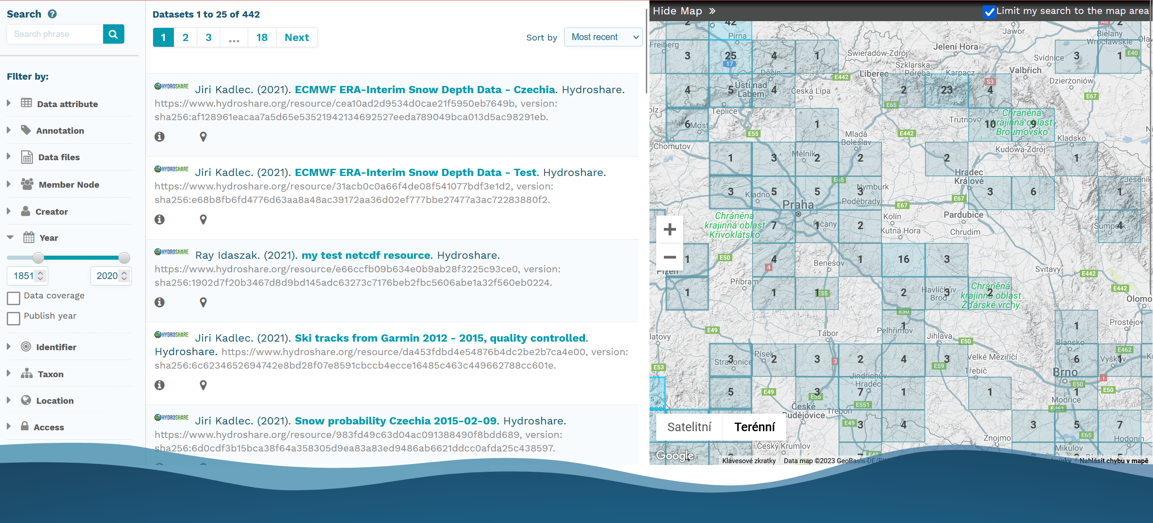
Task: Enable the Data coverage checkbox
Action: click(14, 298)
